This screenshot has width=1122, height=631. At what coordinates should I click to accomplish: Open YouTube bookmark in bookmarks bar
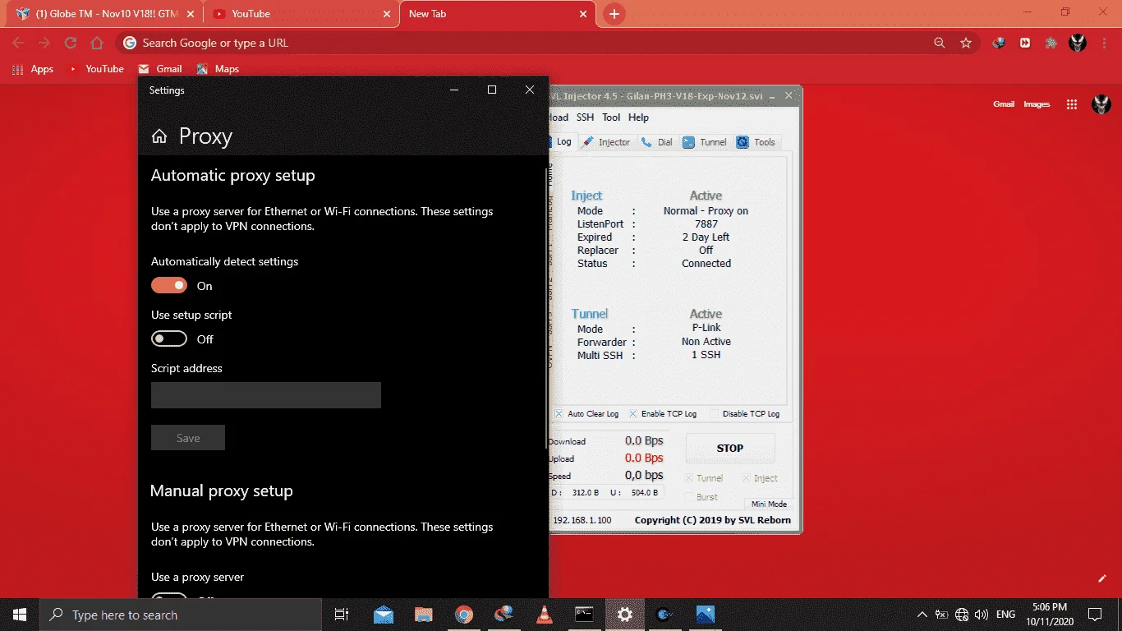coord(95,69)
